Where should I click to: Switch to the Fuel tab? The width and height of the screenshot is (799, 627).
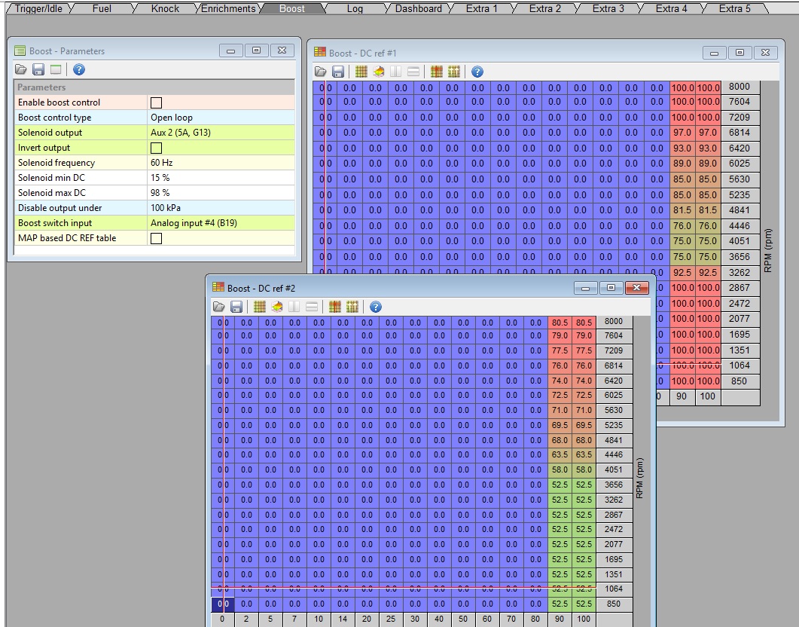point(102,8)
